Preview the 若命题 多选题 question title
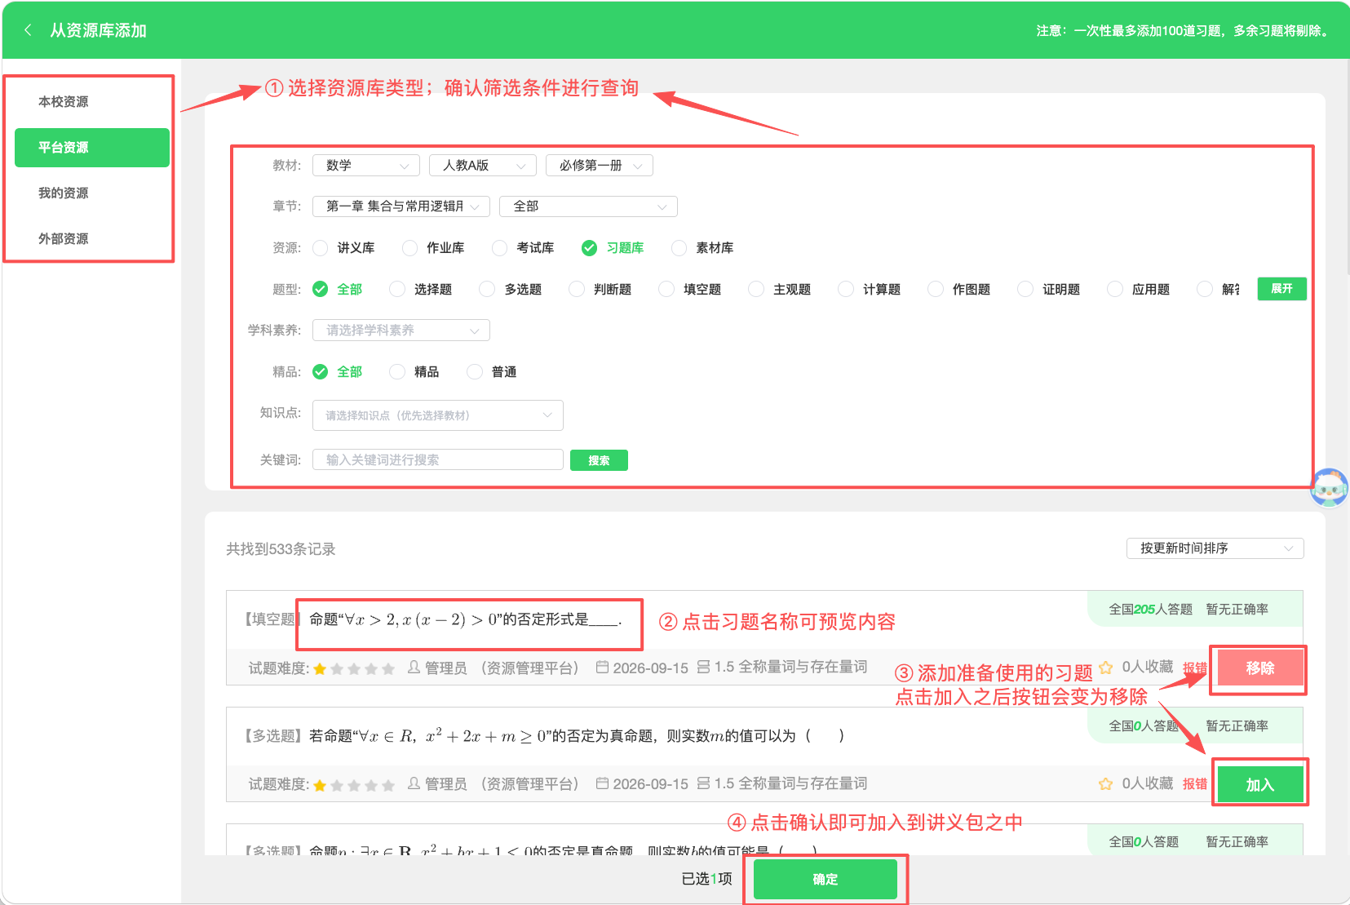This screenshot has height=905, width=1350. pyautogui.click(x=577, y=735)
